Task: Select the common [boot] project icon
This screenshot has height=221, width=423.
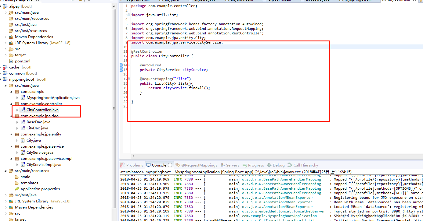Action: point(5,73)
